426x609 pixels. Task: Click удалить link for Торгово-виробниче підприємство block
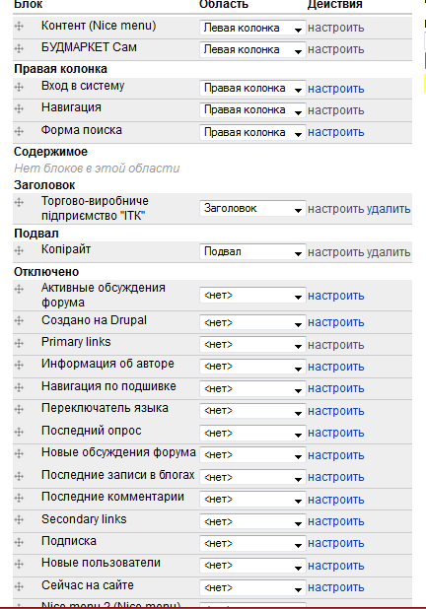(x=389, y=209)
